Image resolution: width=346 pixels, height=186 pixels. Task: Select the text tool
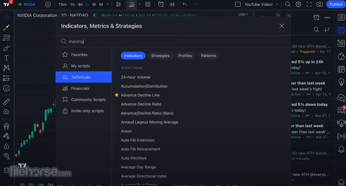(6, 58)
